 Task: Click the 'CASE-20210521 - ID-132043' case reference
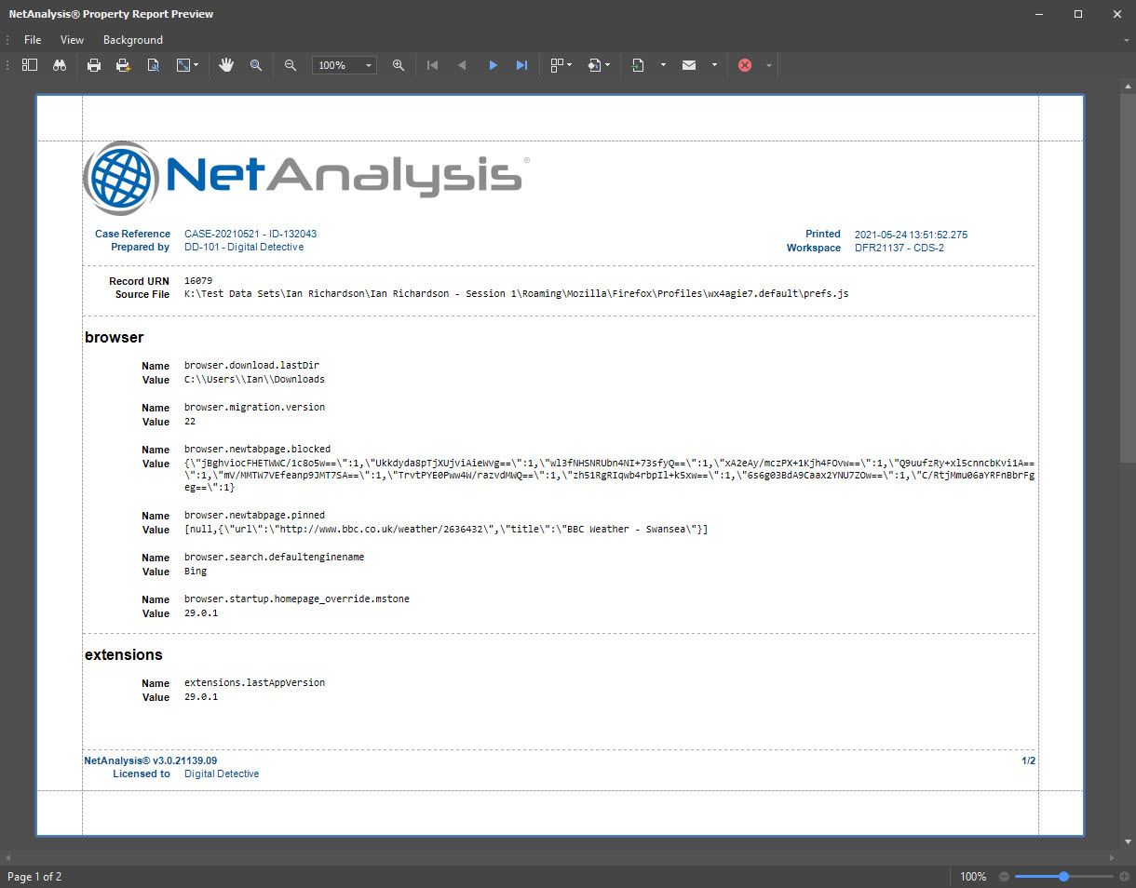coord(250,234)
